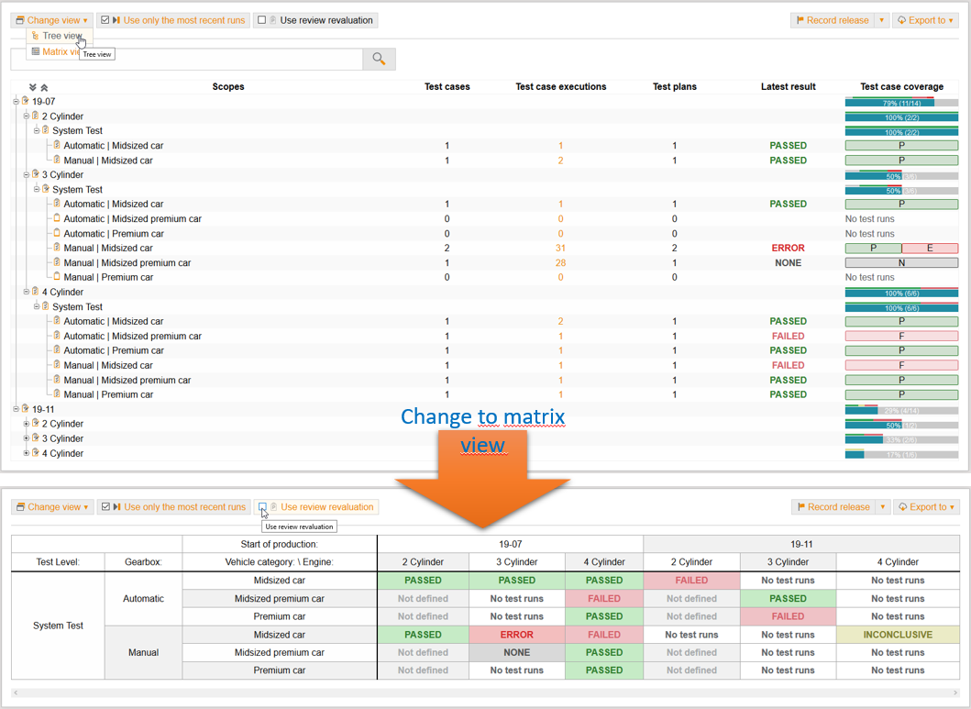Screen dimensions: 971x709
Task: Uncheck 'Use only the most recent runs' in top toolbar
Action: (x=105, y=20)
